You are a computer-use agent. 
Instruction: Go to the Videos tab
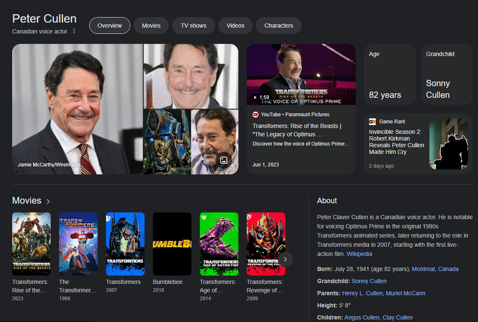click(x=235, y=26)
